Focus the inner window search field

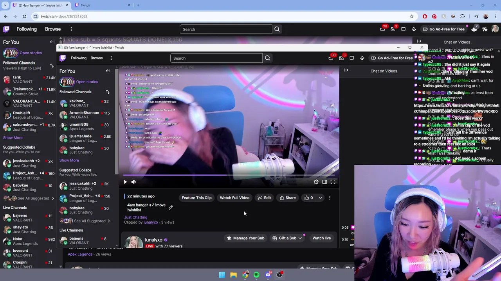(216, 58)
